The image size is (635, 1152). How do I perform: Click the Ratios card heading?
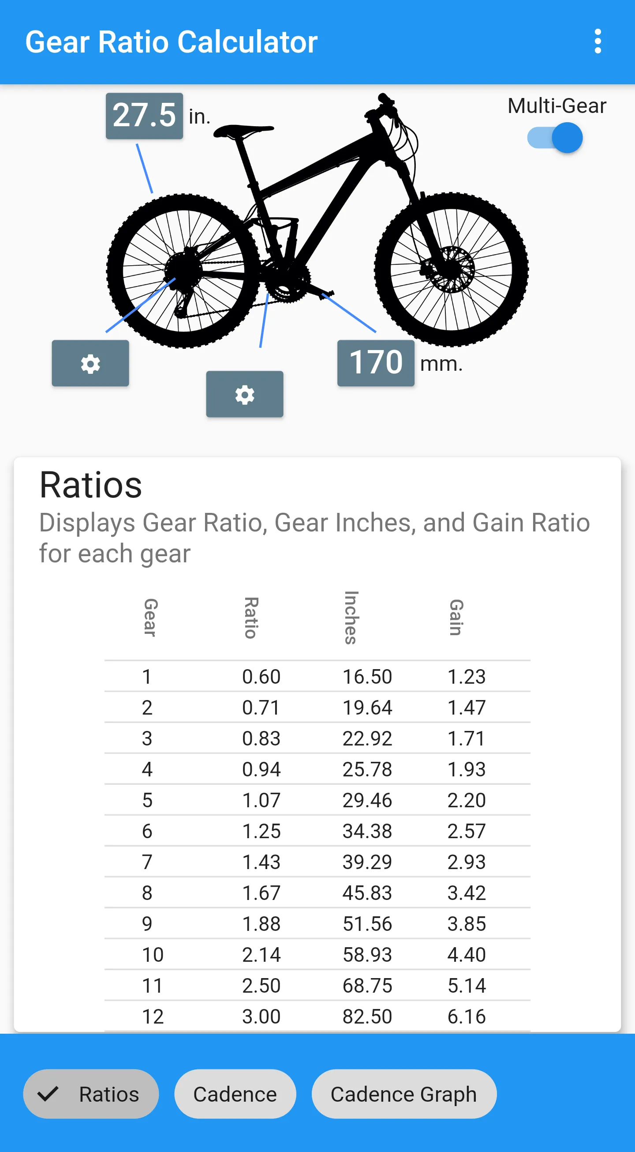(91, 485)
